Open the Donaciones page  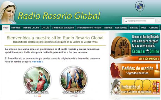point(121,28)
